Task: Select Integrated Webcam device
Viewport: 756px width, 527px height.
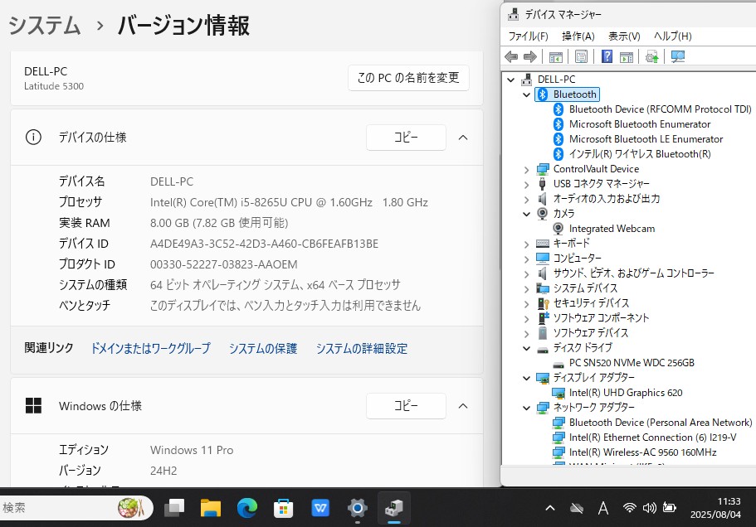Action: [x=612, y=229]
